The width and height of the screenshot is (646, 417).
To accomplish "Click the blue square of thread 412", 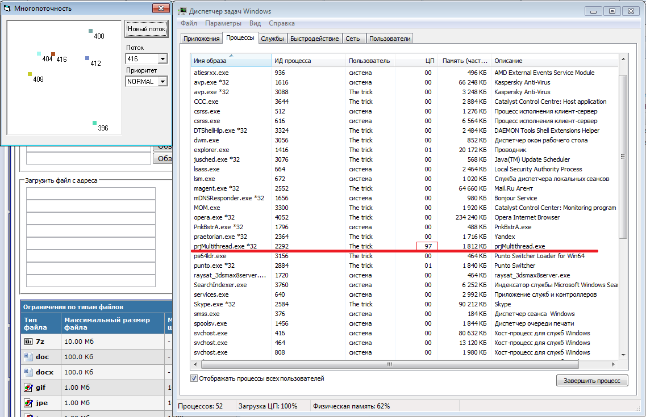I will tap(87, 58).
